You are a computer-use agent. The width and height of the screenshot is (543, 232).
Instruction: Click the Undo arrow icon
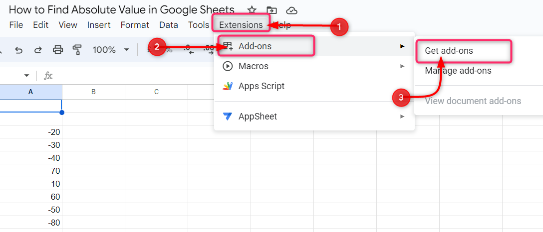[x=19, y=50]
